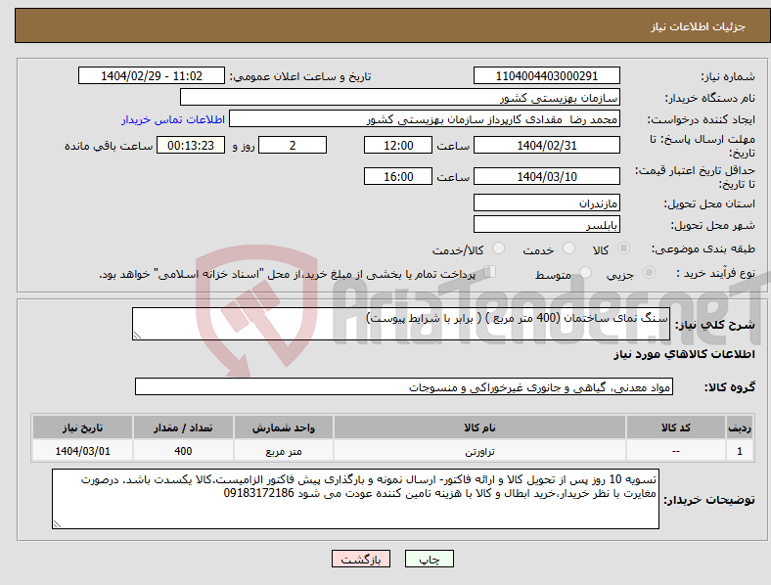Click the جزئیات اطلاعات نیاز page header

(x=698, y=26)
